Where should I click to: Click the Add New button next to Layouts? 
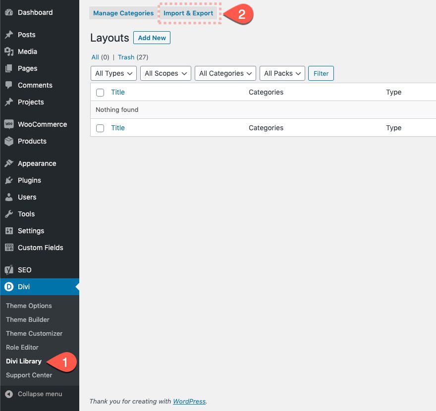click(x=152, y=38)
